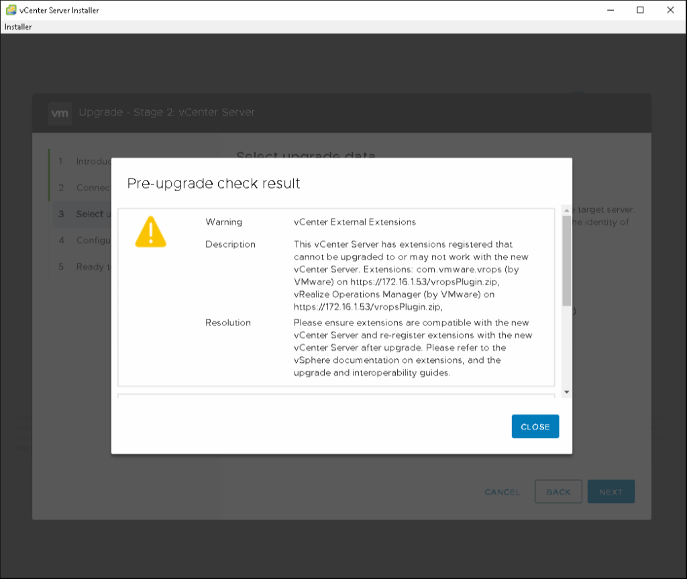Screen dimensions: 687x579
Task: Maximize the installer window
Action: (x=640, y=10)
